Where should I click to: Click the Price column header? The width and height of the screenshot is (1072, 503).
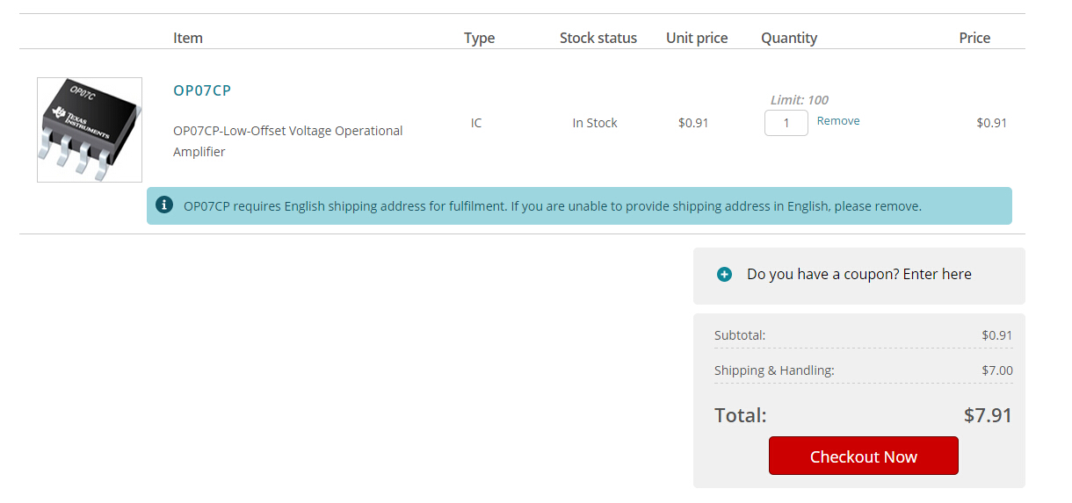point(974,38)
